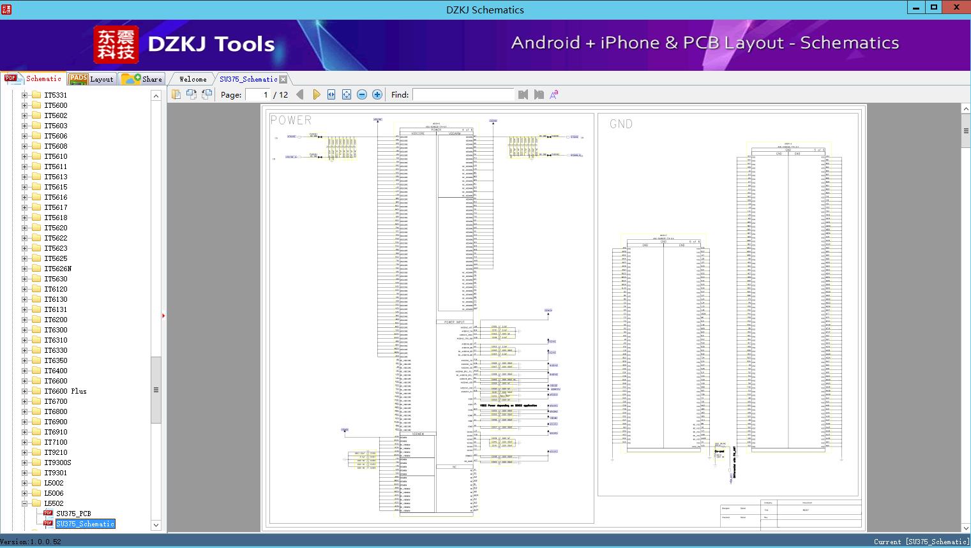The width and height of the screenshot is (971, 548).
Task: Click the fit page icon
Action: point(347,94)
